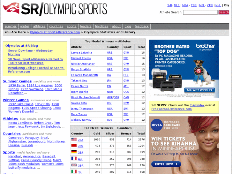Open the countries menu tab
The width and height of the screenshot is (232, 174).
pos(56,26)
